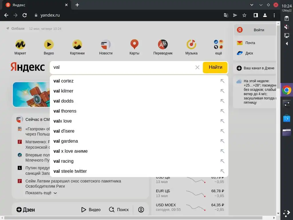Fill query arrow for val thorens
The width and height of the screenshot is (293, 220).
[x=222, y=111]
